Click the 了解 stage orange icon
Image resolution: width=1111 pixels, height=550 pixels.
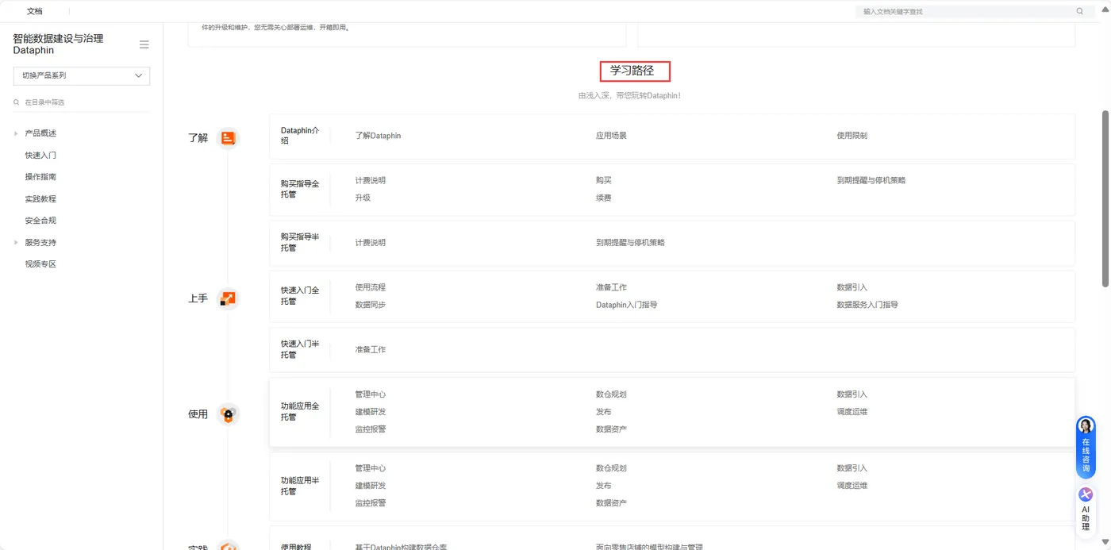228,138
